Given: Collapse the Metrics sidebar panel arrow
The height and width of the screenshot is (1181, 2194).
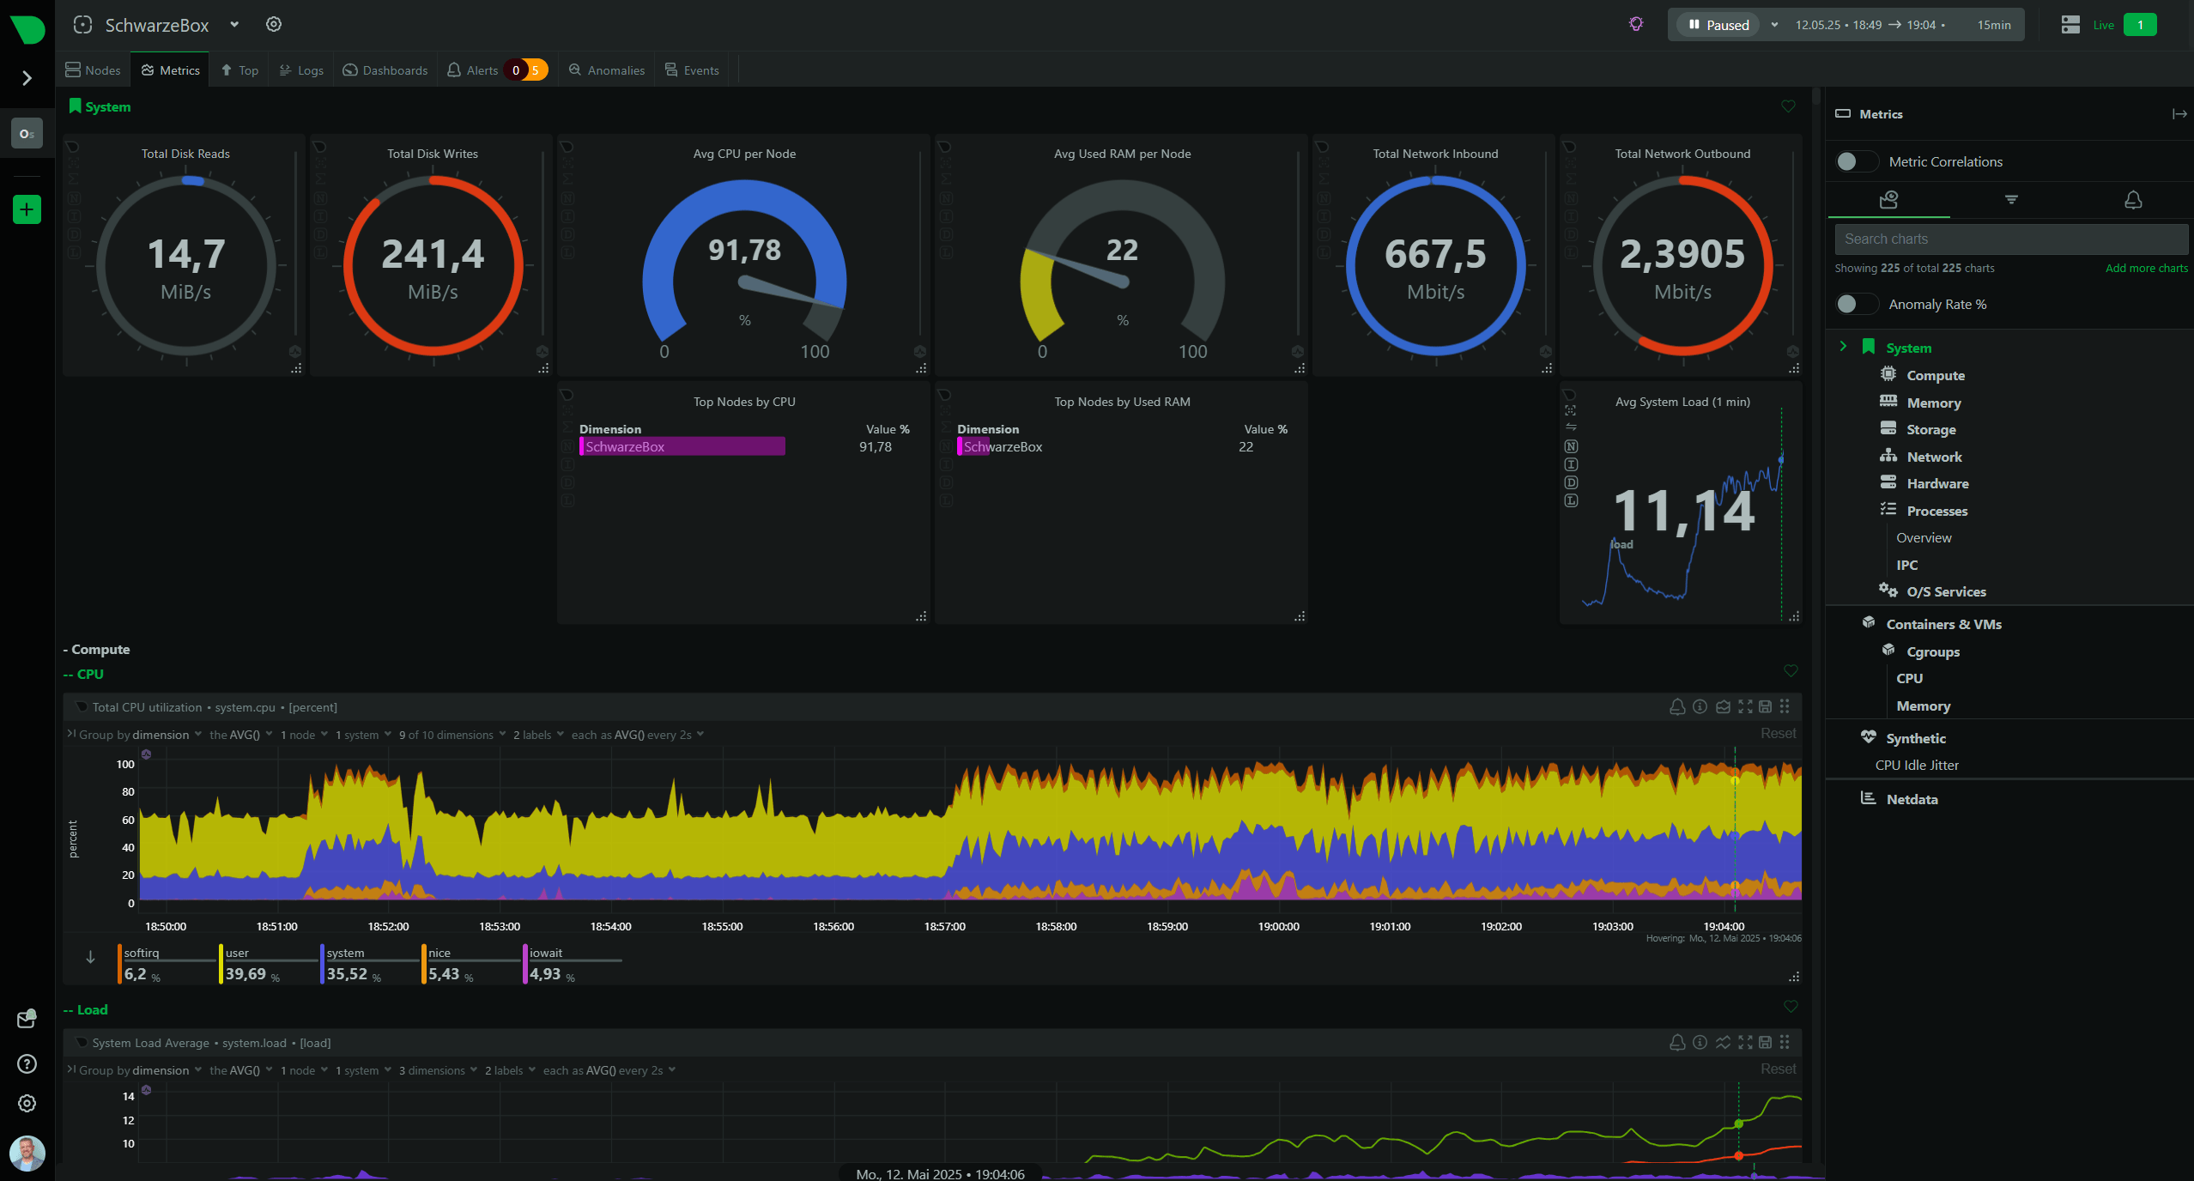Looking at the screenshot, I should (x=2179, y=114).
